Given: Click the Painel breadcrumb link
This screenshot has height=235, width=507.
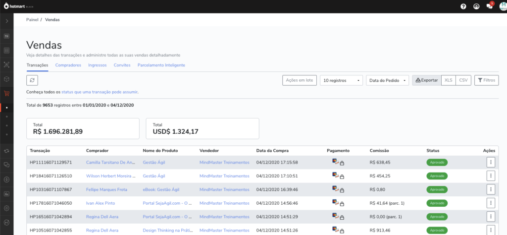Looking at the screenshot, I should click(32, 20).
